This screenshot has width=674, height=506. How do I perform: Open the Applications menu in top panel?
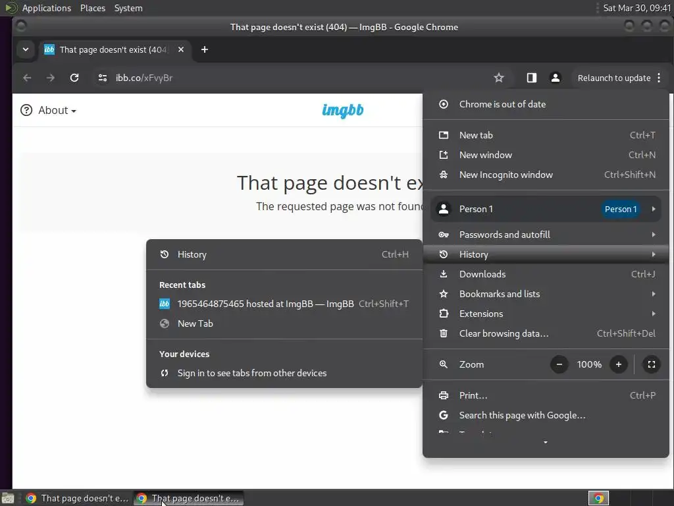(x=47, y=8)
